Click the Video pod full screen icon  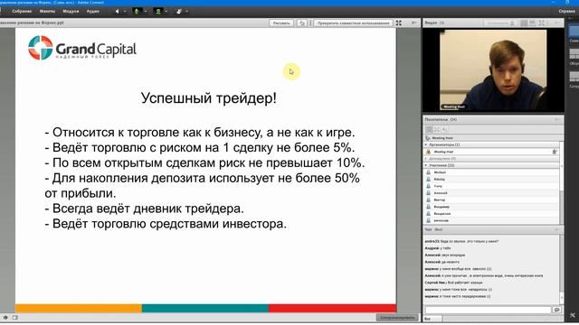[541, 23]
